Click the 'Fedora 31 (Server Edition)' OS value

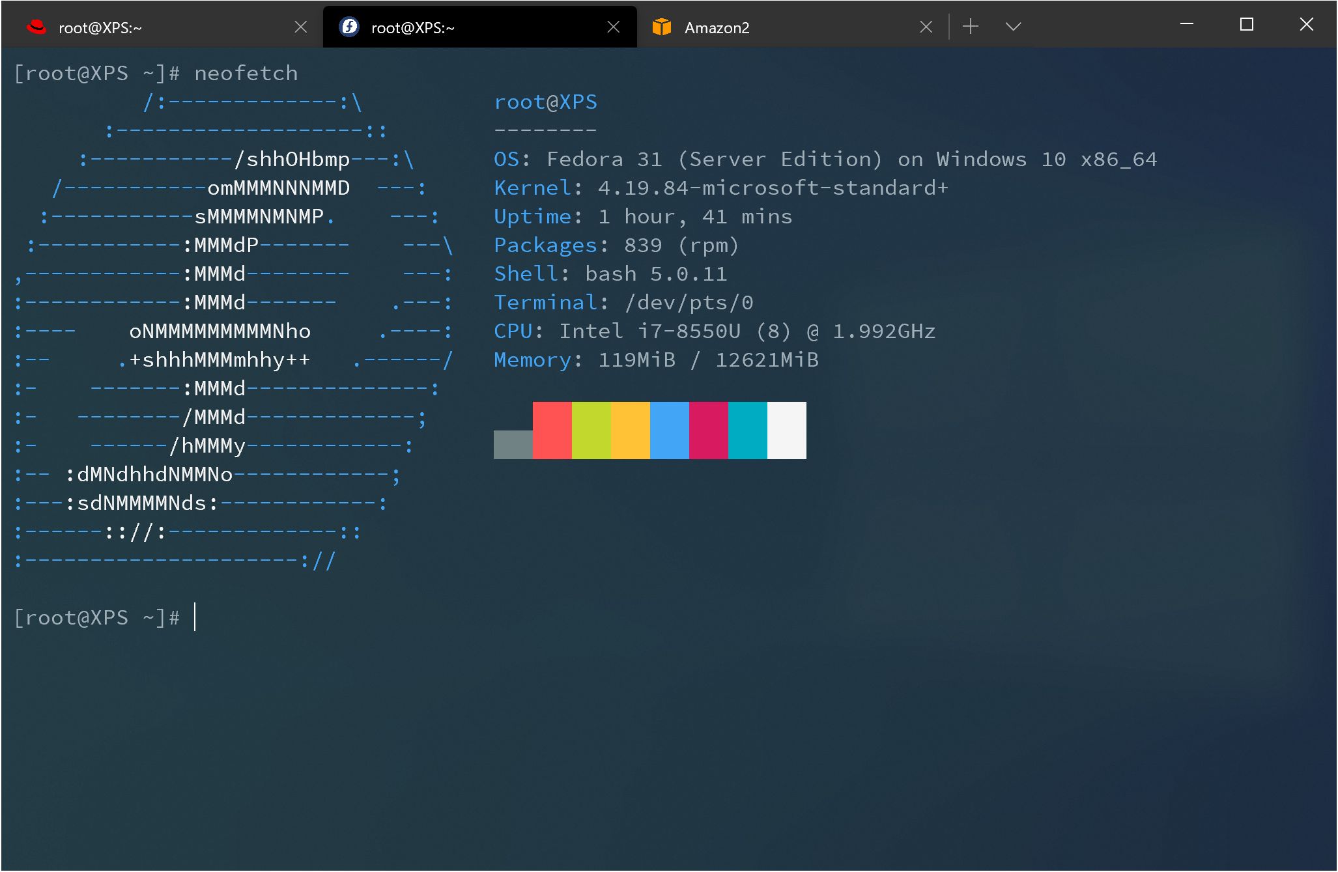pos(715,160)
